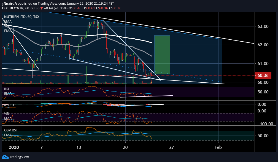Click the MACD indicator label

coord(9,105)
